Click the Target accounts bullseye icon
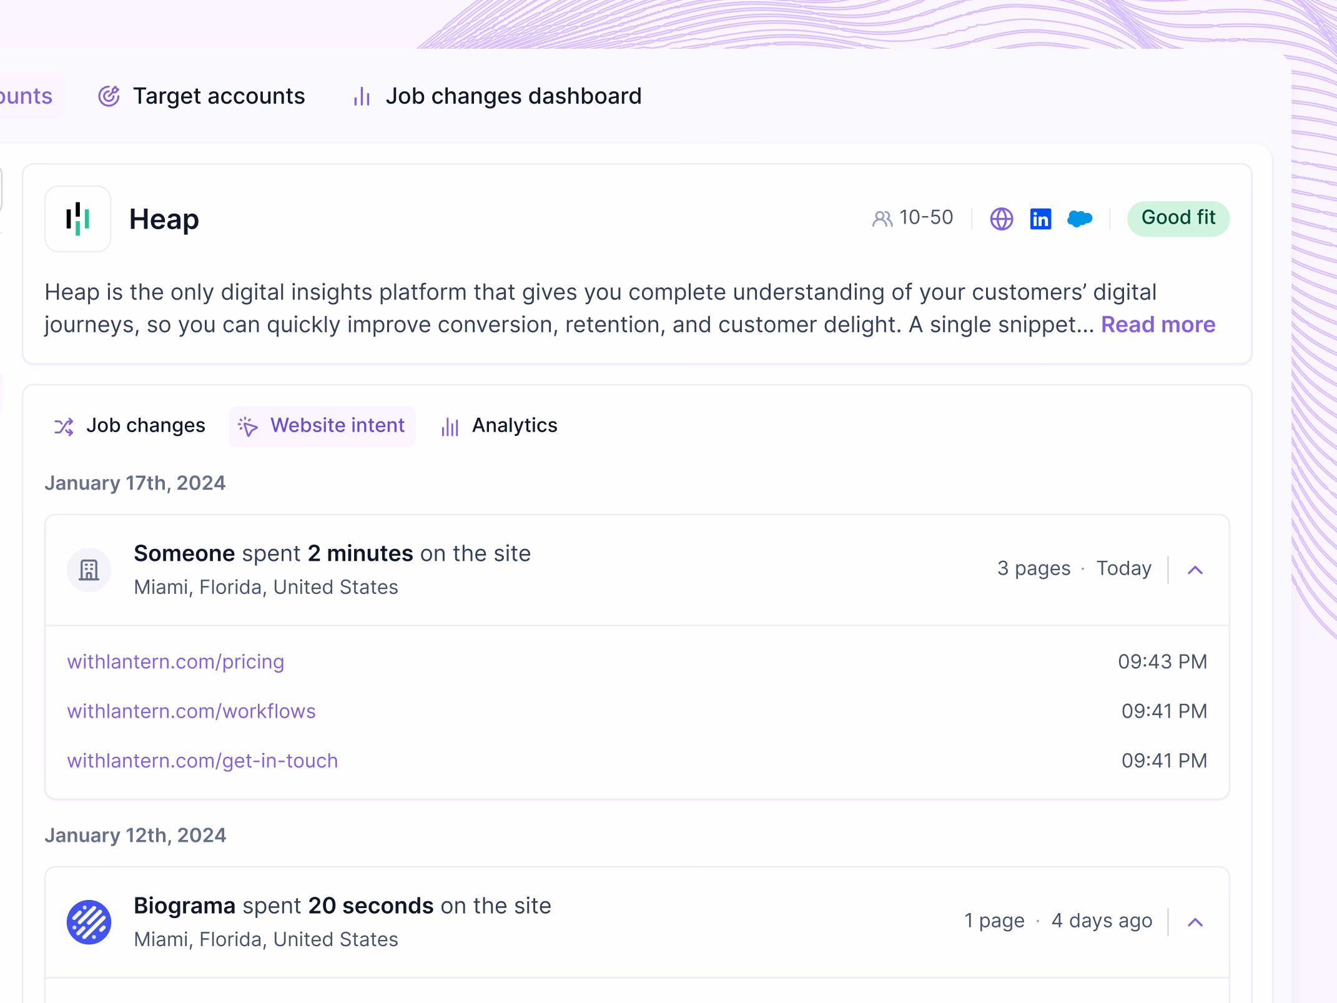1337x1003 pixels. [x=109, y=96]
